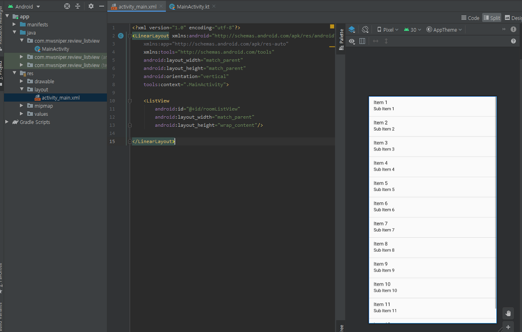Open the Android project view dropdown
This screenshot has width=522, height=332.
pyautogui.click(x=24, y=7)
